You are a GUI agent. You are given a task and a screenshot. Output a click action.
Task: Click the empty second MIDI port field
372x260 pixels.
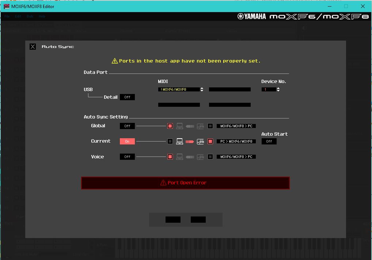[229, 90]
